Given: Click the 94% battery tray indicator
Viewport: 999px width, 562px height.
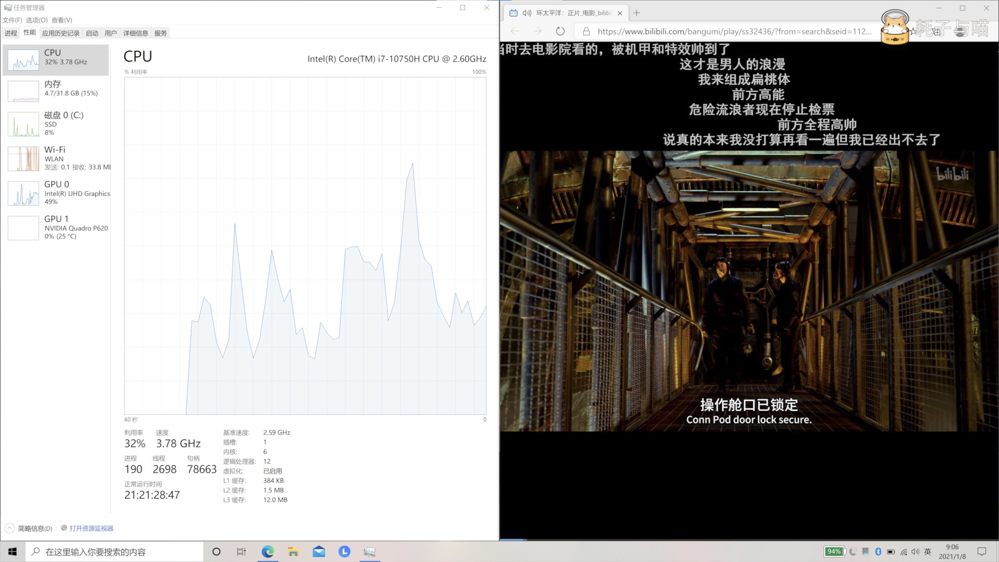Looking at the screenshot, I should coord(834,552).
